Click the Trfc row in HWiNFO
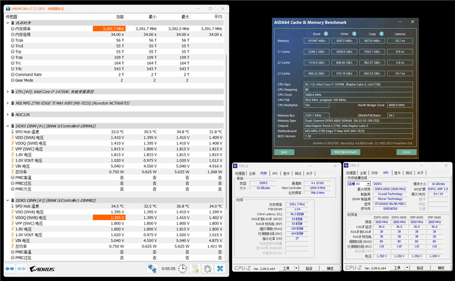The image size is (455, 281). [115, 69]
